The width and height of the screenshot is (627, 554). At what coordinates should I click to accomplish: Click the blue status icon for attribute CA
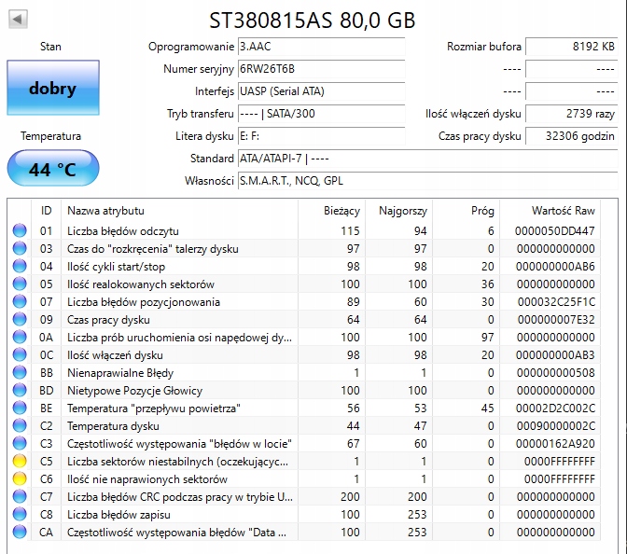click(19, 533)
